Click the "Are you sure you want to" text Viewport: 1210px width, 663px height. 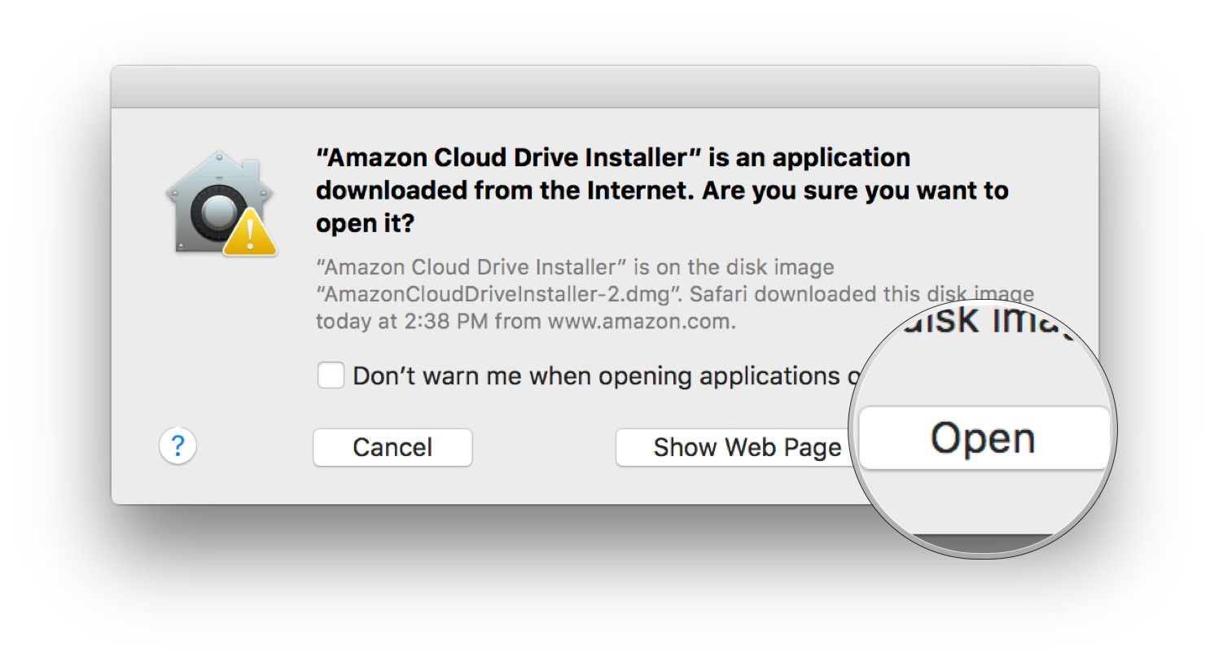855,191
